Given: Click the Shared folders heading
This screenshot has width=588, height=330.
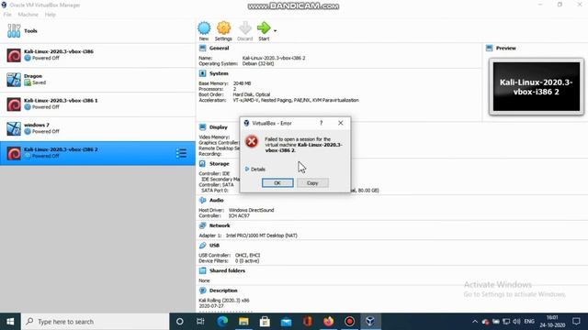Looking at the screenshot, I should pos(227,270).
